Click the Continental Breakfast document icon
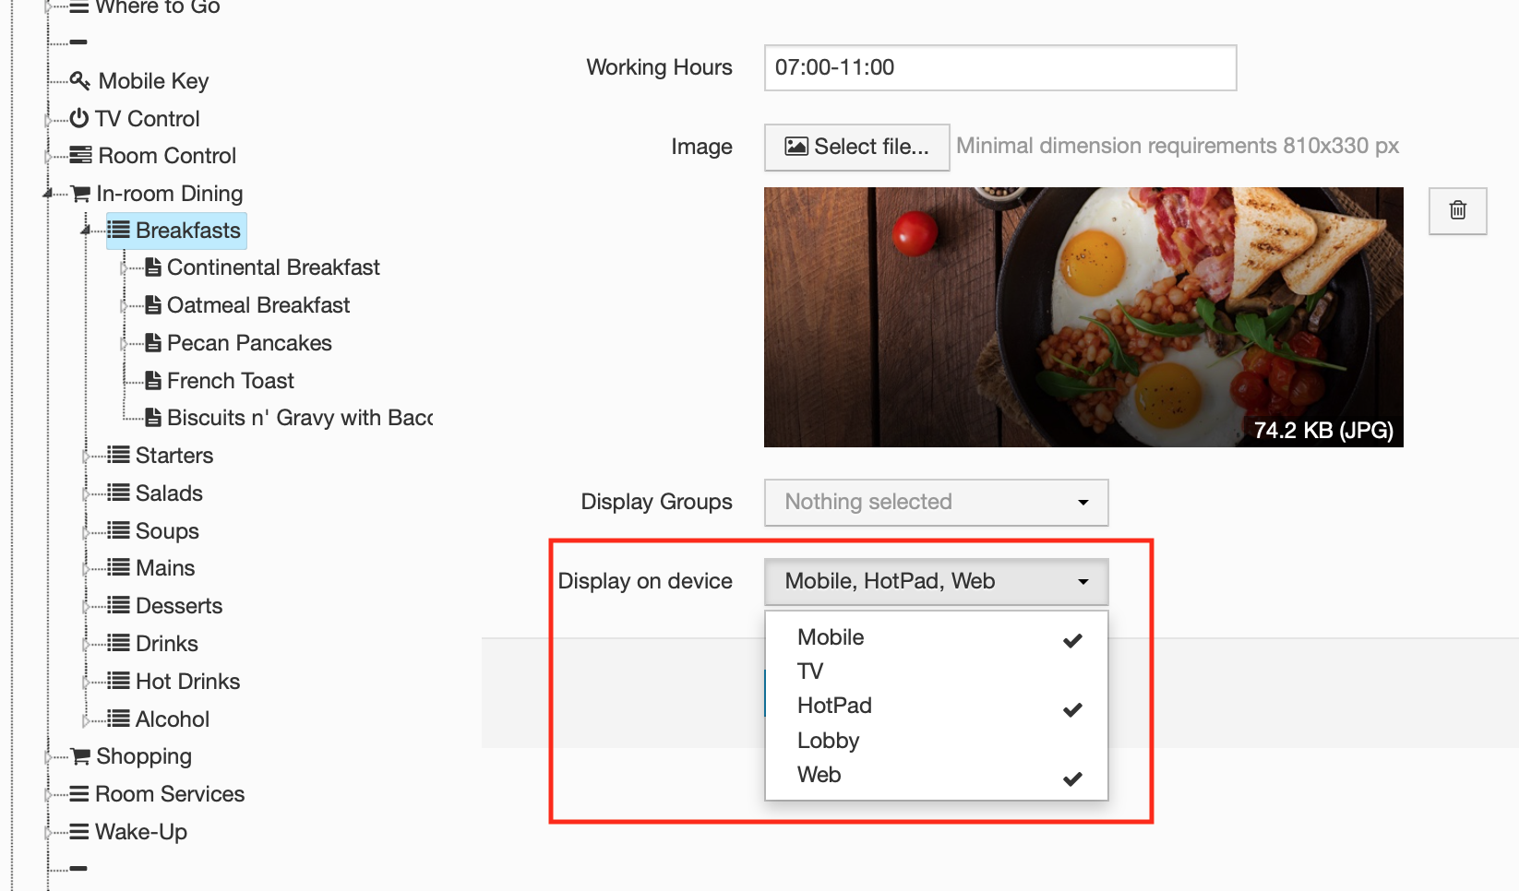 tap(154, 267)
